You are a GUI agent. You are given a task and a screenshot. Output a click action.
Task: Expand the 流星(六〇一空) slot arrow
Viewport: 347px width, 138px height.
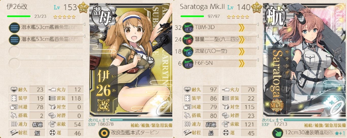click(x=241, y=51)
